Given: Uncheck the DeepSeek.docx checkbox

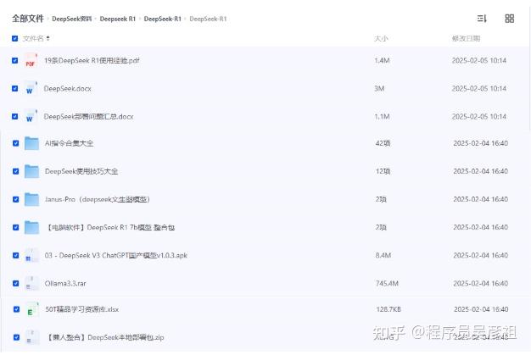Looking at the screenshot, I should 14,89.
